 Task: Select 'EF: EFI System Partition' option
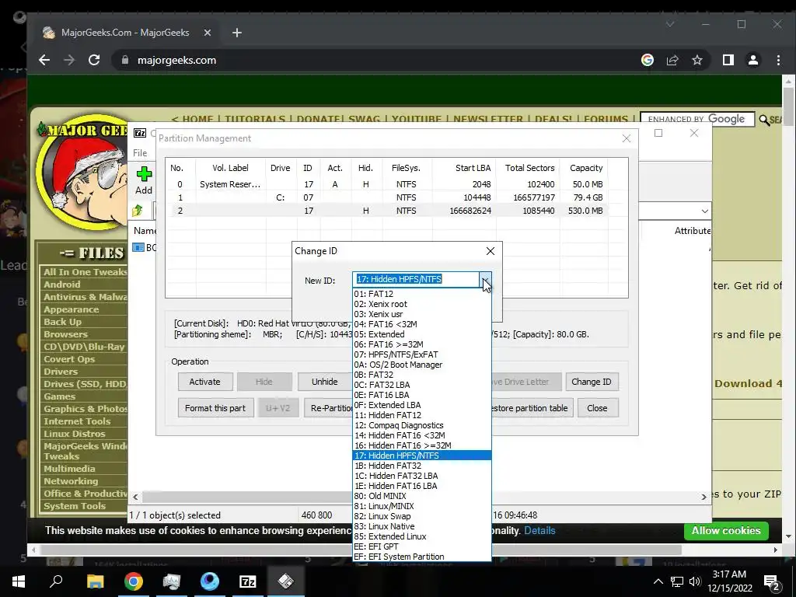[x=422, y=557]
